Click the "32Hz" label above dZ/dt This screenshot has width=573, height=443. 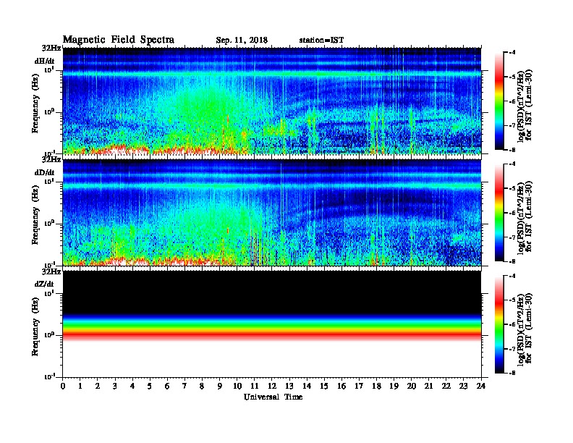click(51, 271)
